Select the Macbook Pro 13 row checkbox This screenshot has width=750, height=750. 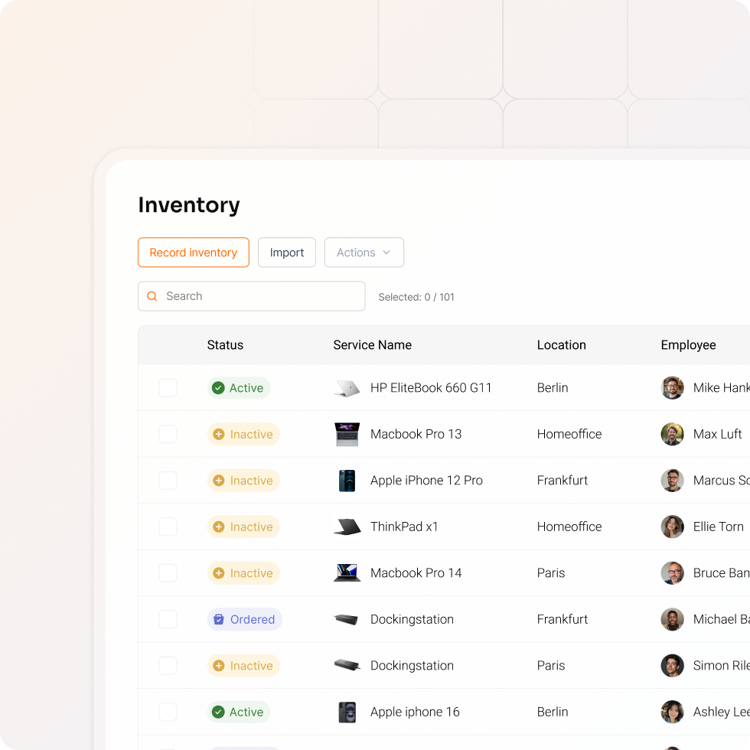tap(168, 435)
